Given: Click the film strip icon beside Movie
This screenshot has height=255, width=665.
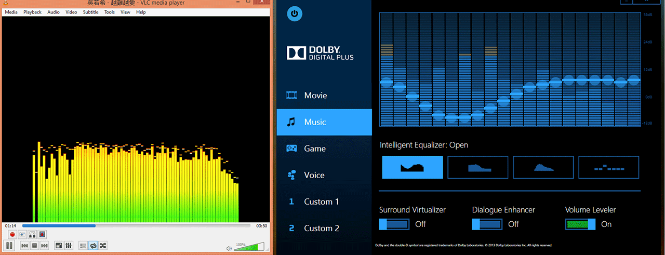Looking at the screenshot, I should (291, 96).
